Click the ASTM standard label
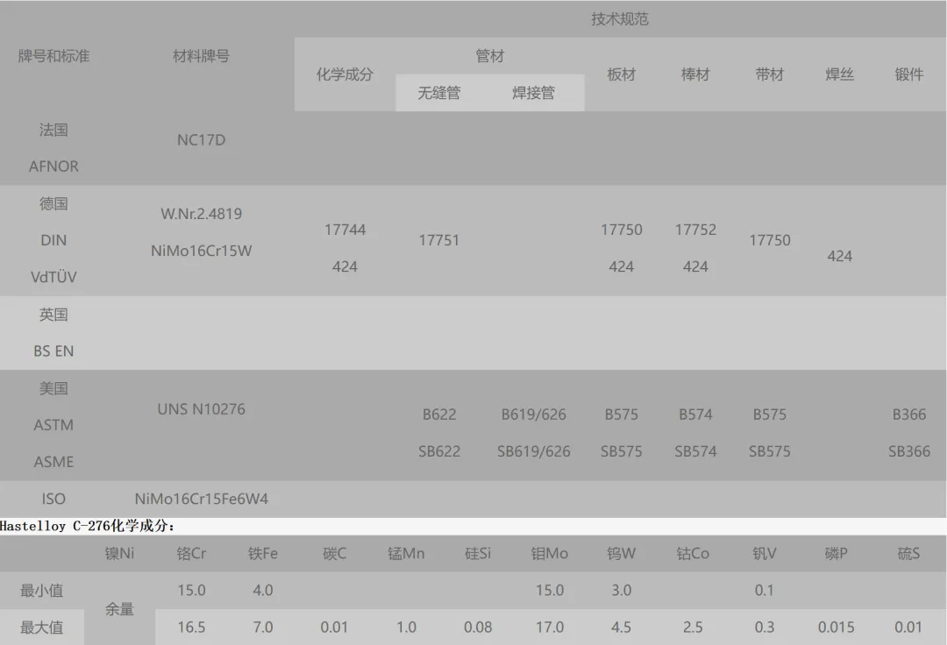The image size is (947, 645). coord(53,425)
